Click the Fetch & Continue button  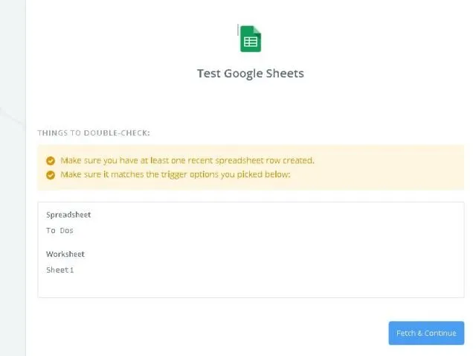click(x=426, y=333)
